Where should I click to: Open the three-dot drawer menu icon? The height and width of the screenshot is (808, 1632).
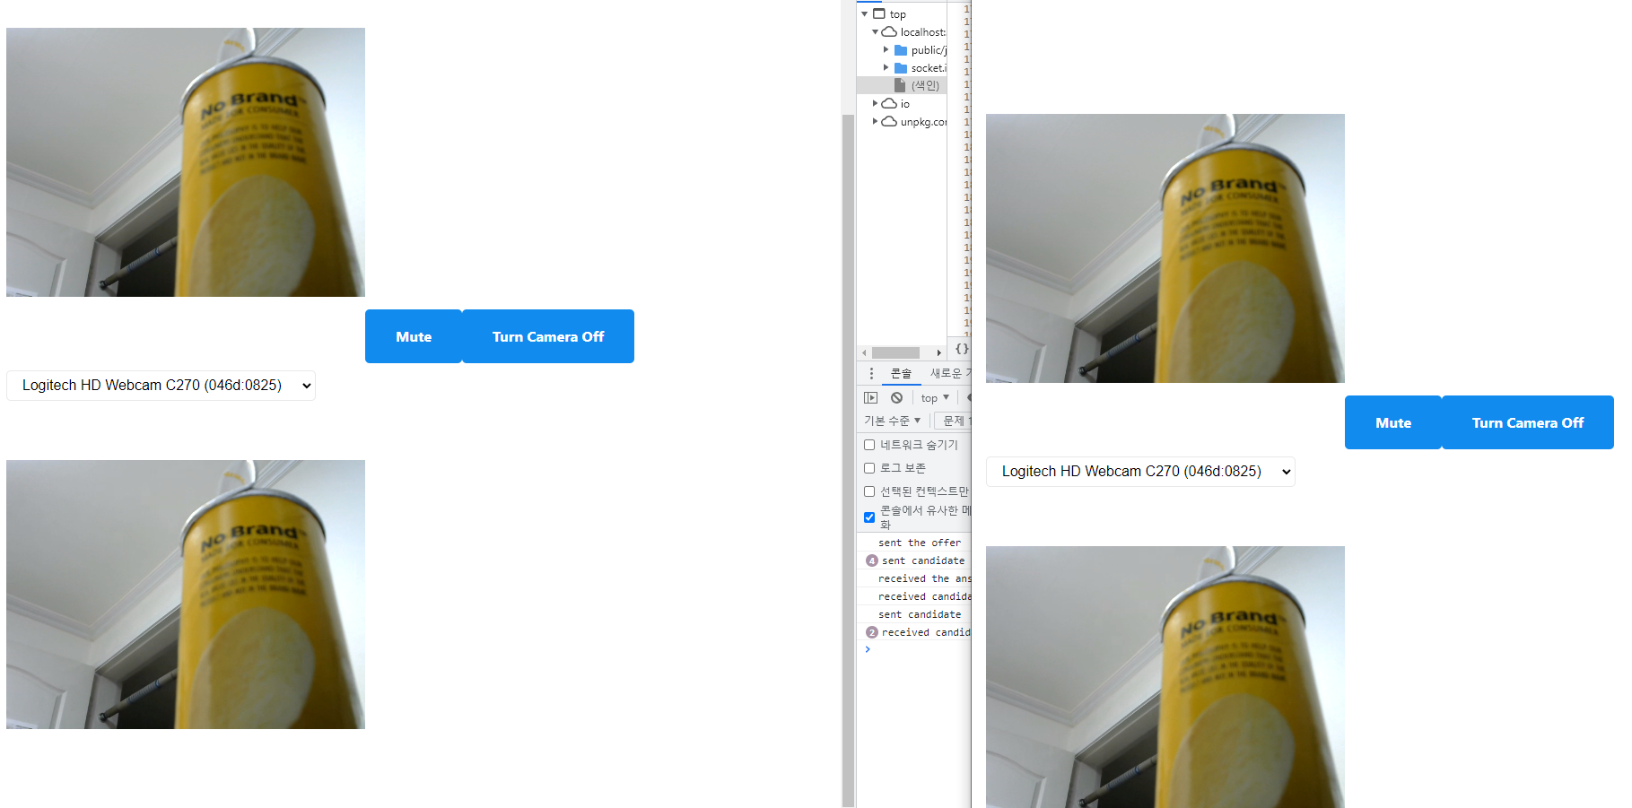(x=870, y=373)
